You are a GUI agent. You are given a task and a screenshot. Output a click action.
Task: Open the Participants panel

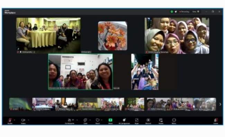click(x=70, y=121)
